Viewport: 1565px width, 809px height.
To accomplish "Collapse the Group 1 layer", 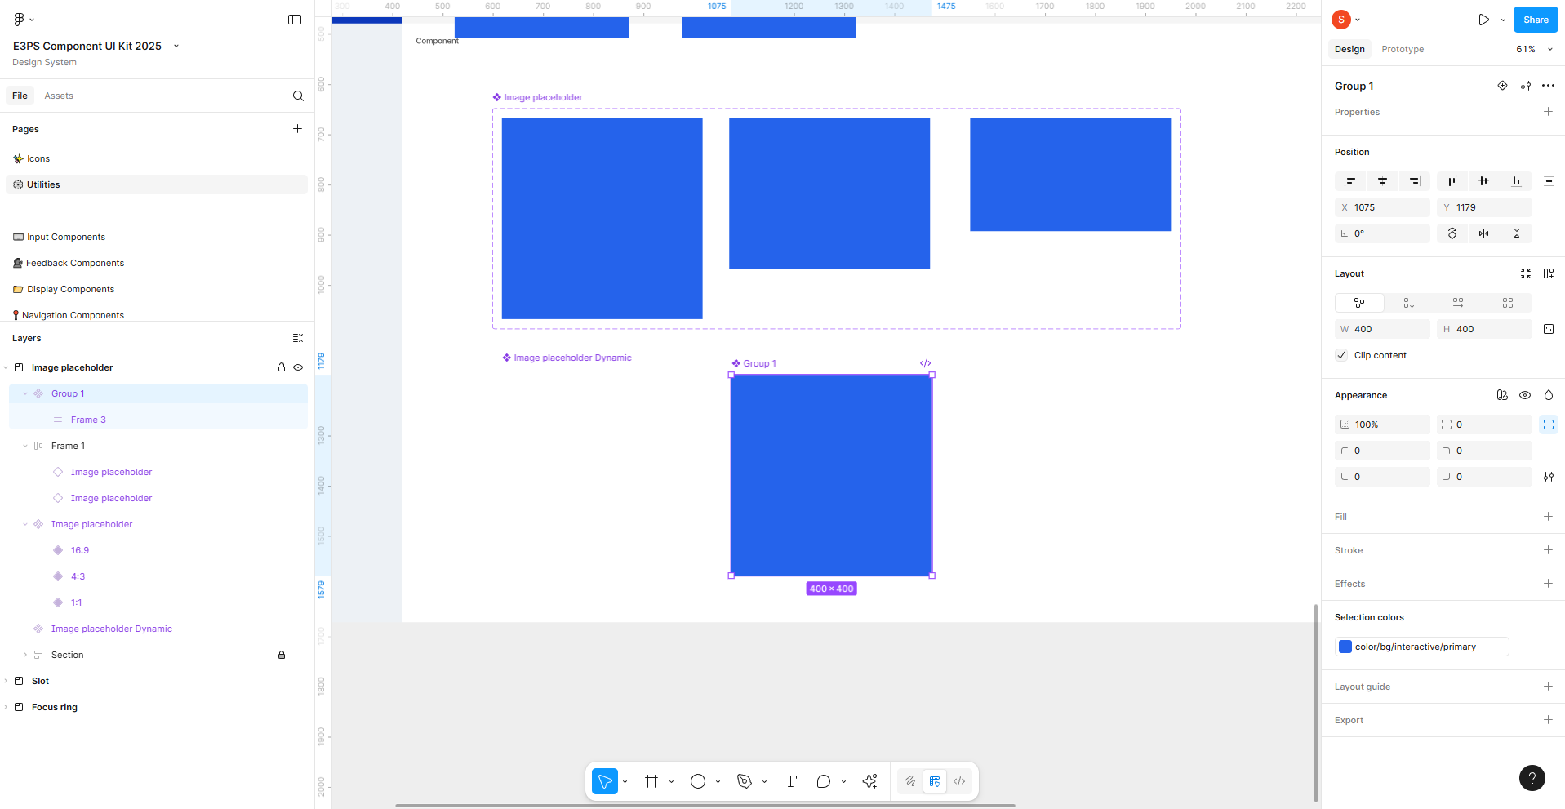I will tap(25, 393).
